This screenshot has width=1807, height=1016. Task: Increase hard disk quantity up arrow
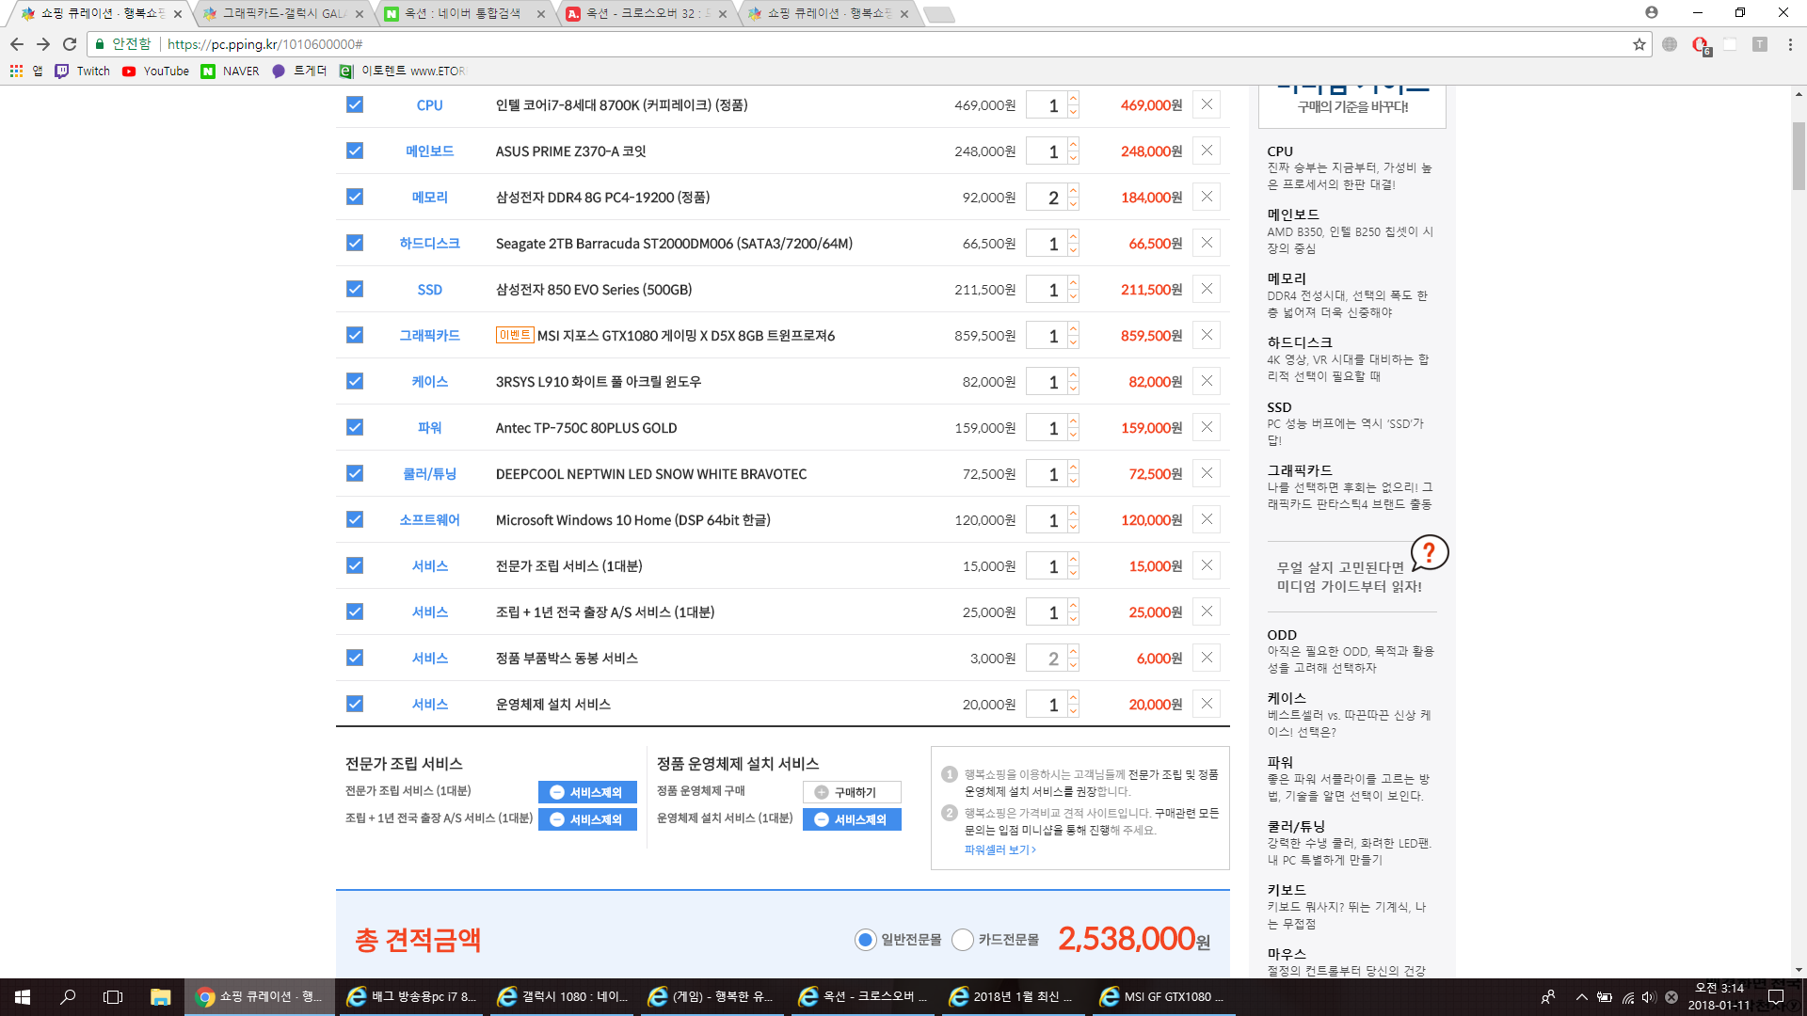(1073, 236)
